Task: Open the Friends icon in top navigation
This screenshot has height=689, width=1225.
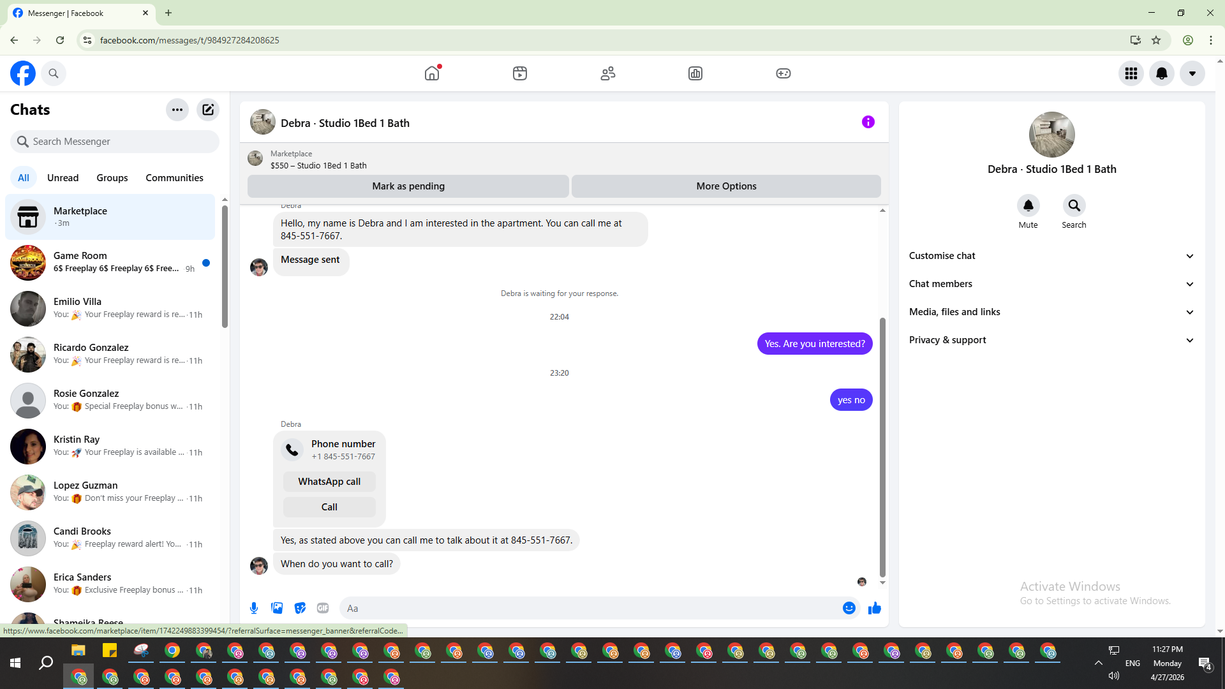Action: click(608, 73)
